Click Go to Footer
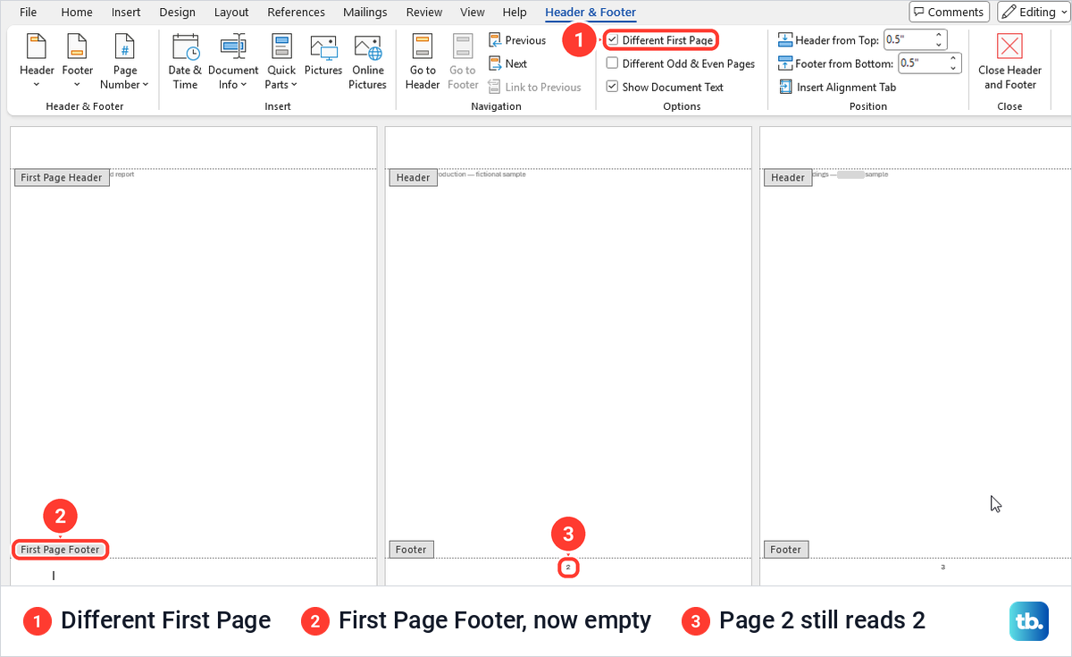The height and width of the screenshot is (657, 1072). click(x=463, y=62)
